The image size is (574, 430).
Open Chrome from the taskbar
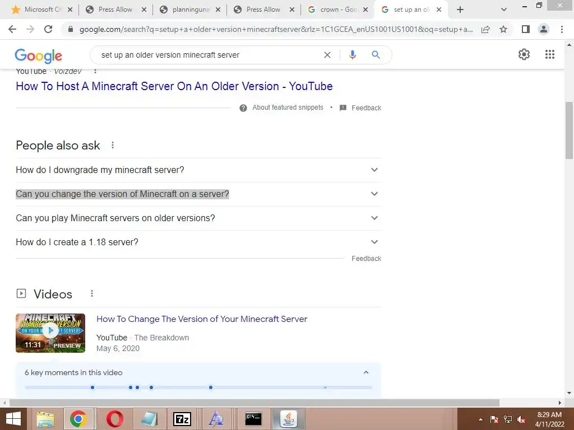click(78, 419)
